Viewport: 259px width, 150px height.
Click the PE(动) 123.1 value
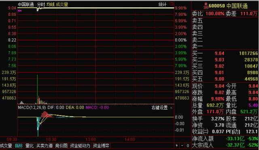[251, 131]
